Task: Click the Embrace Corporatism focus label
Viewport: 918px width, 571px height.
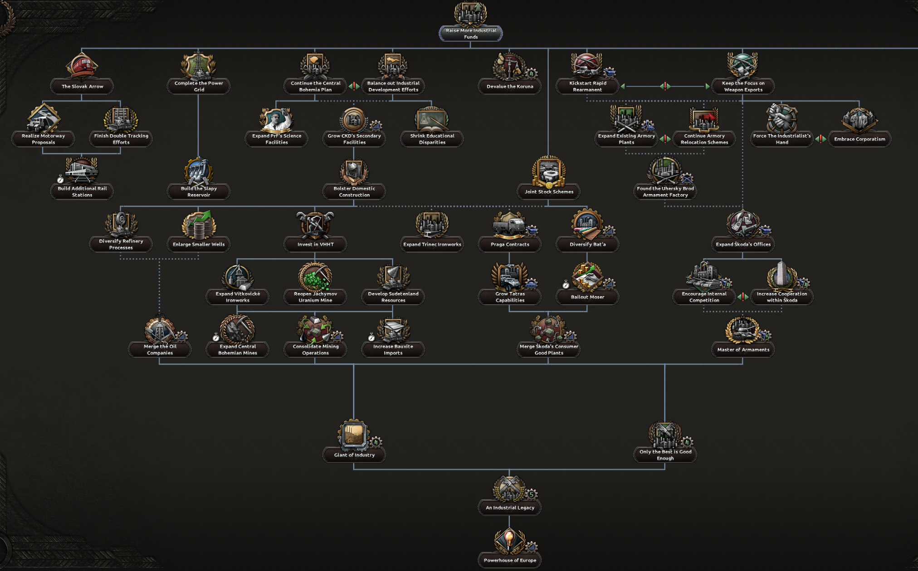Action: pos(859,139)
